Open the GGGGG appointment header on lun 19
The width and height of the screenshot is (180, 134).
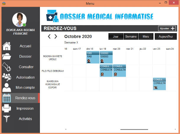(106, 53)
